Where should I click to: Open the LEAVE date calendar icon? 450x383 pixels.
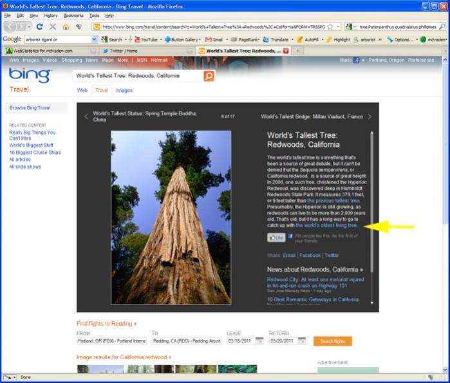[259, 341]
